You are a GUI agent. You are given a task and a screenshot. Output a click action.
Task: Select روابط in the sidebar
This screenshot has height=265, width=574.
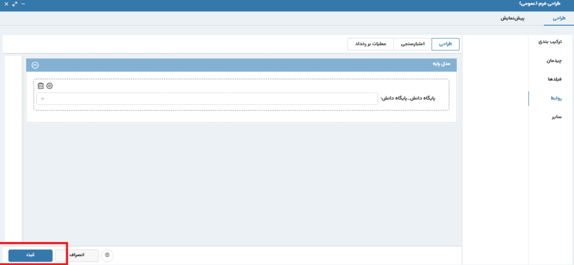[554, 98]
